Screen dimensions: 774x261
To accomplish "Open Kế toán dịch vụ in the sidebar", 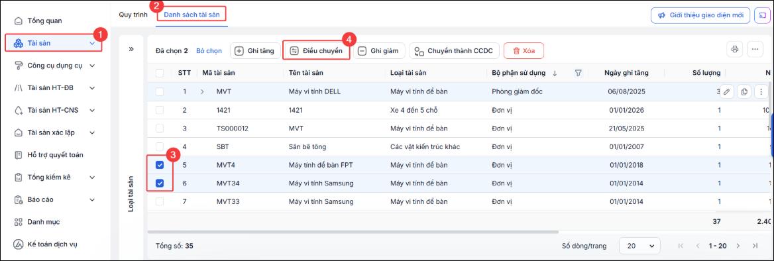I will click(x=52, y=244).
